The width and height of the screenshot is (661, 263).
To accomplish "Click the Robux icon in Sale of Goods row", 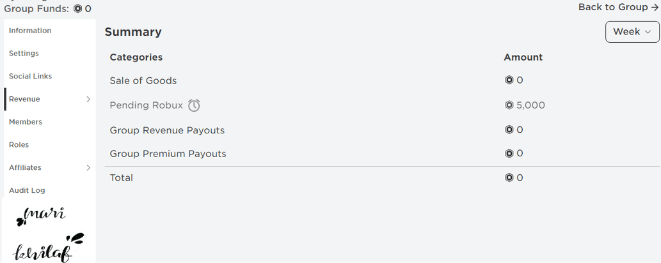I will pyautogui.click(x=509, y=80).
